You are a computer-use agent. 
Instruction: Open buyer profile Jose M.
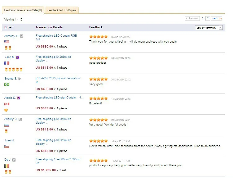[9, 140]
